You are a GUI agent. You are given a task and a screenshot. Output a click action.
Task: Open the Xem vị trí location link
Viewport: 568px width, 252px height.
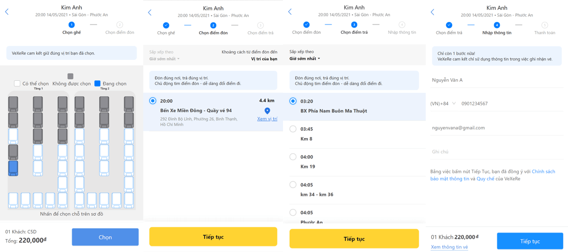coord(267,119)
